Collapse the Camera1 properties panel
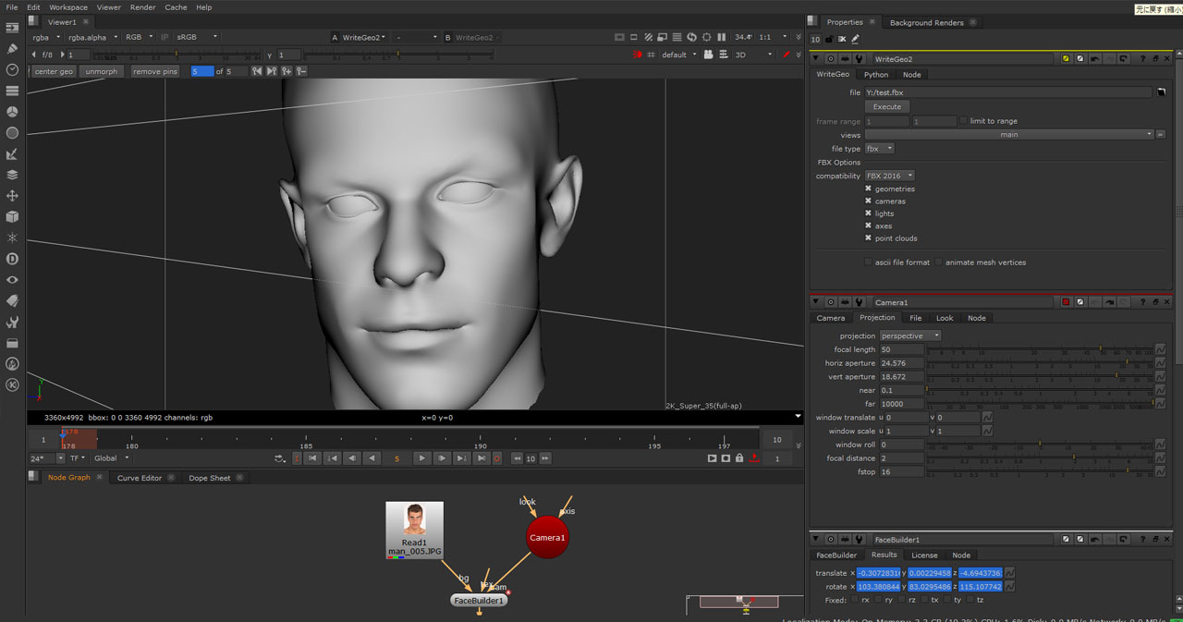This screenshot has width=1183, height=622. point(815,302)
